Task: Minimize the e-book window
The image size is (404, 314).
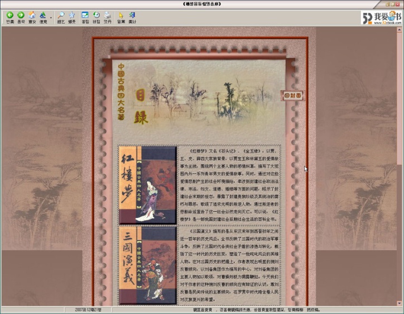Action: pyautogui.click(x=387, y=4)
